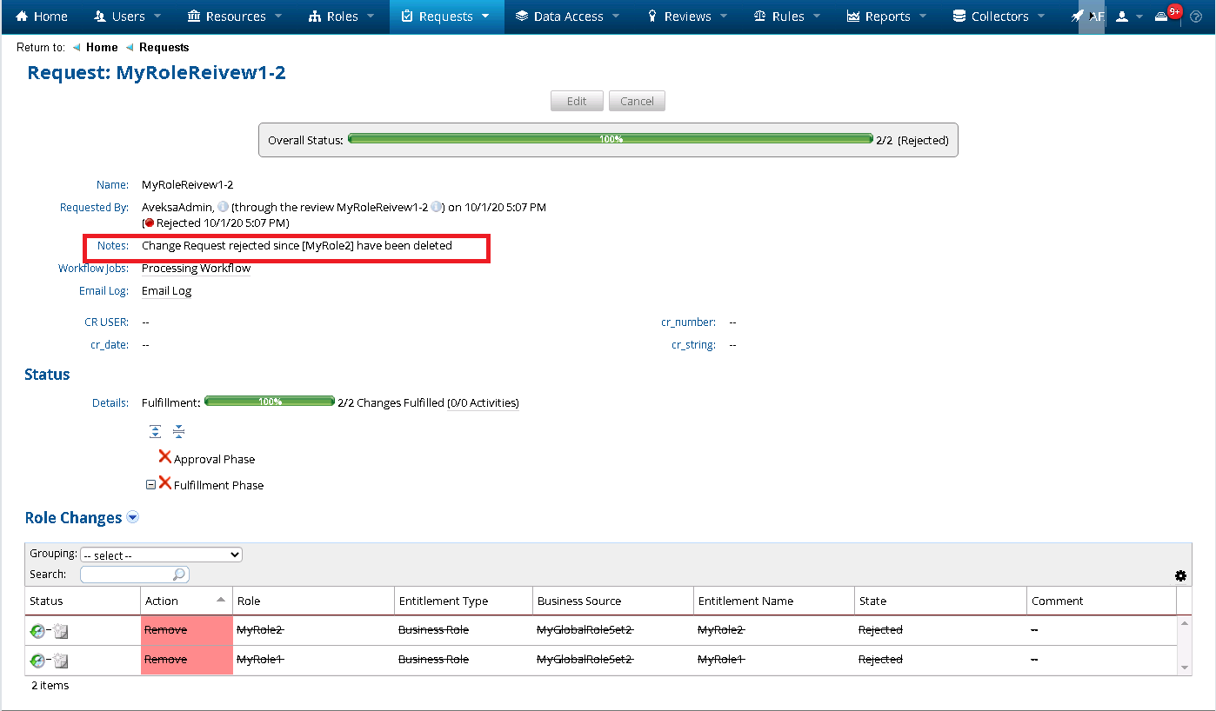
Task: Expand the Role Changes section dropdown arrow
Action: coord(133,517)
